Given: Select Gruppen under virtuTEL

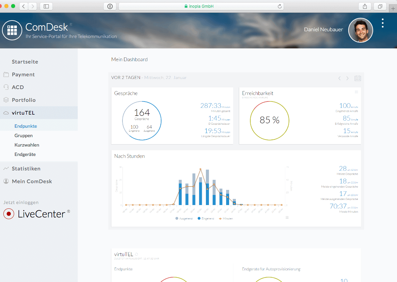Looking at the screenshot, I should point(24,135).
